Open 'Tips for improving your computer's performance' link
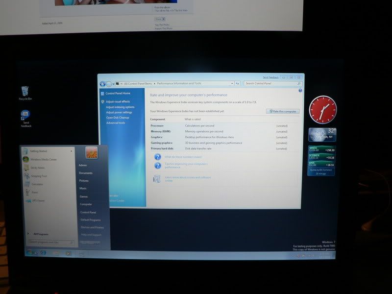The width and height of the screenshot is (392, 294). click(186, 166)
